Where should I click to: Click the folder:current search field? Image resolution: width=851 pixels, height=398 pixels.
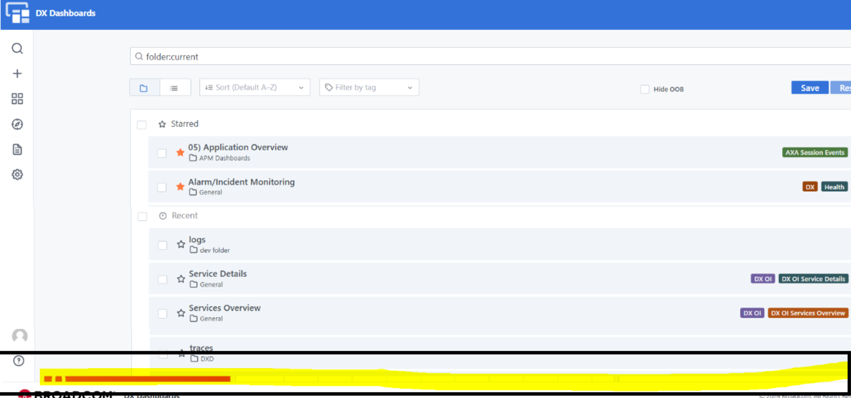pos(490,56)
